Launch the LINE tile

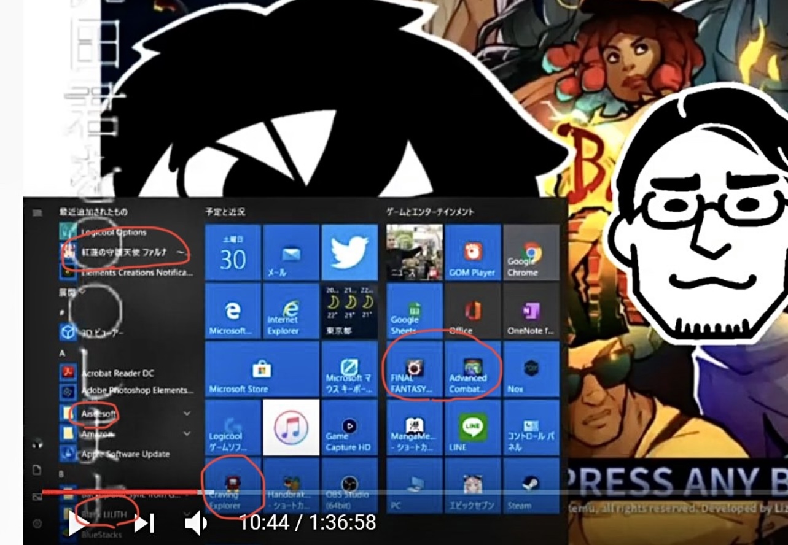click(473, 428)
